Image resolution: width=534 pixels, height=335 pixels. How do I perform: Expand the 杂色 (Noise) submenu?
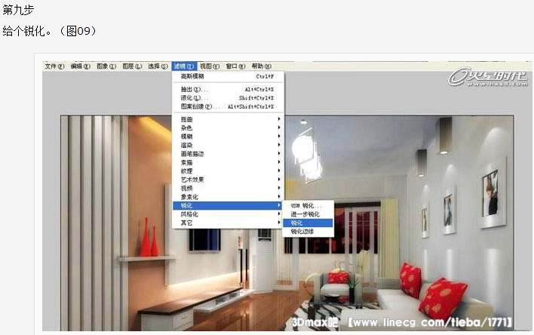tap(187, 128)
